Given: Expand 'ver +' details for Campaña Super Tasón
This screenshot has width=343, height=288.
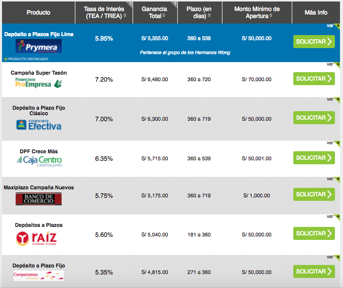Looking at the screenshot, I should click(333, 65).
